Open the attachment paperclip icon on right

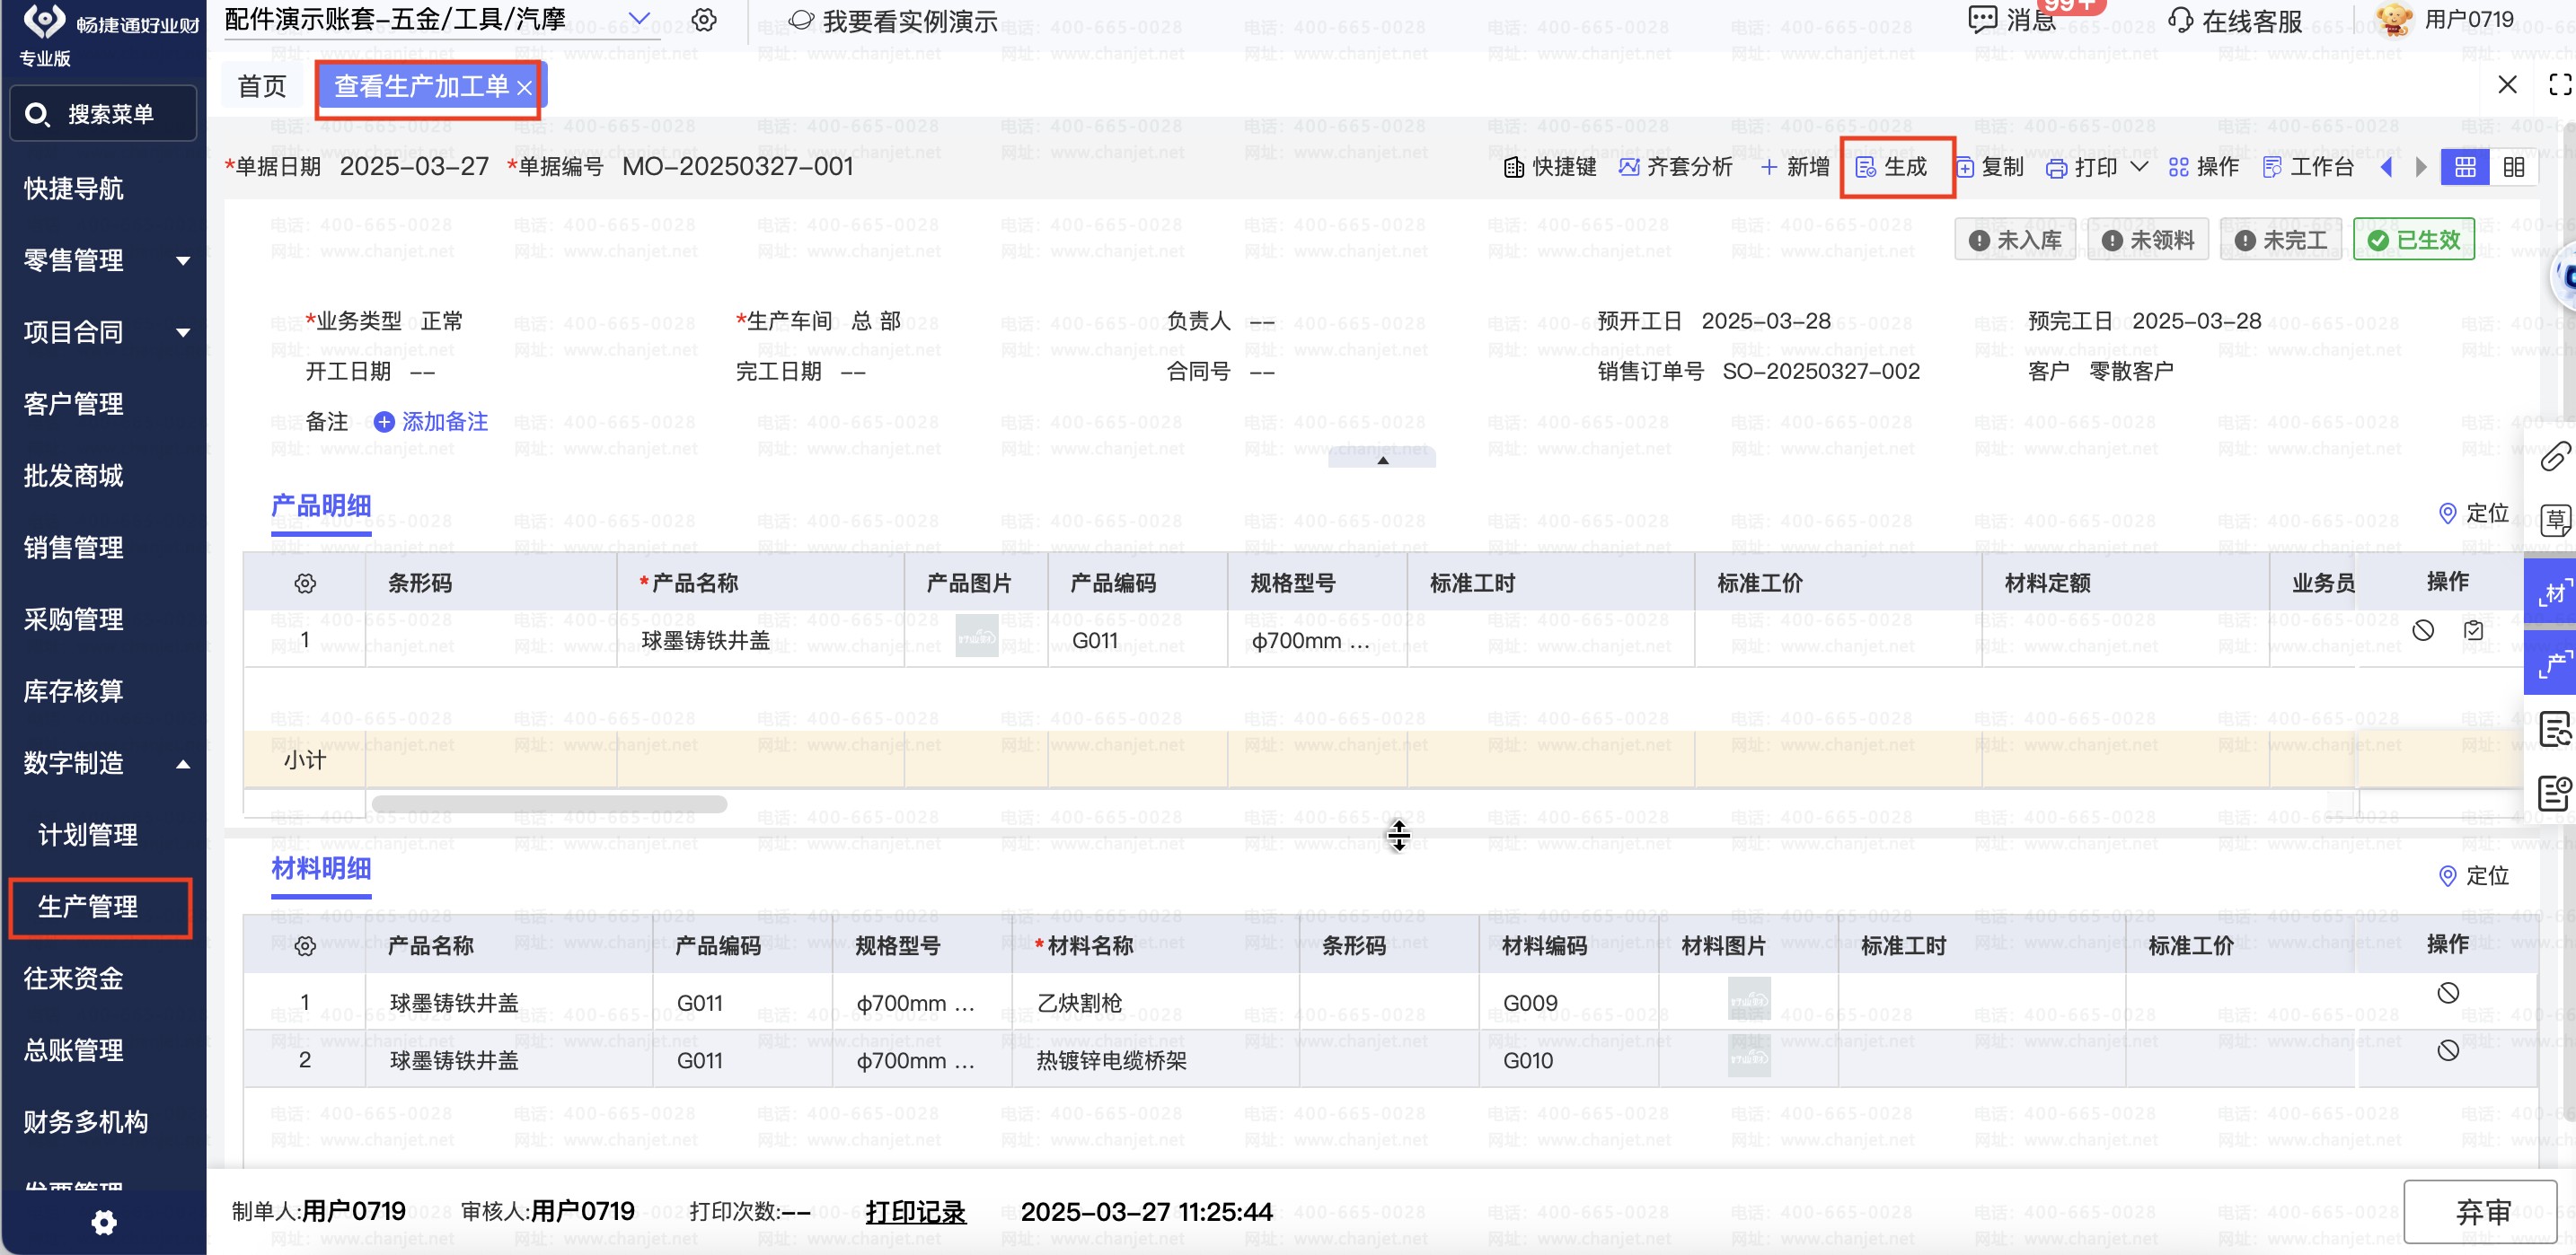click(x=2555, y=457)
